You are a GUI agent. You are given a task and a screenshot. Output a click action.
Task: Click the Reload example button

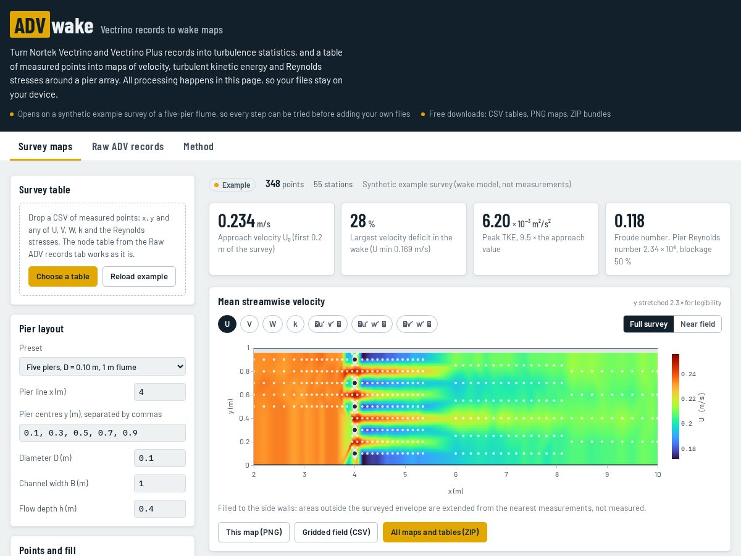coord(139,276)
